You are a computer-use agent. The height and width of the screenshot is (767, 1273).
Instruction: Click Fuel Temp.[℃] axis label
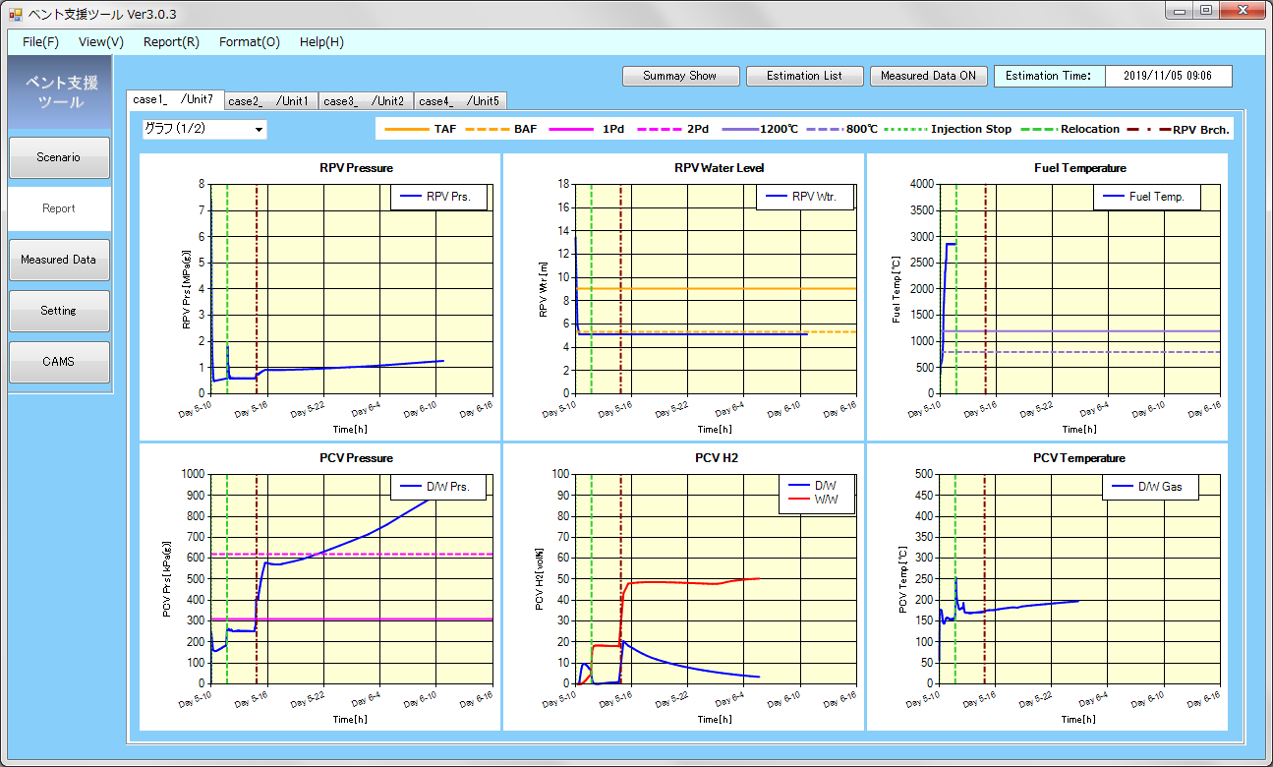(896, 289)
